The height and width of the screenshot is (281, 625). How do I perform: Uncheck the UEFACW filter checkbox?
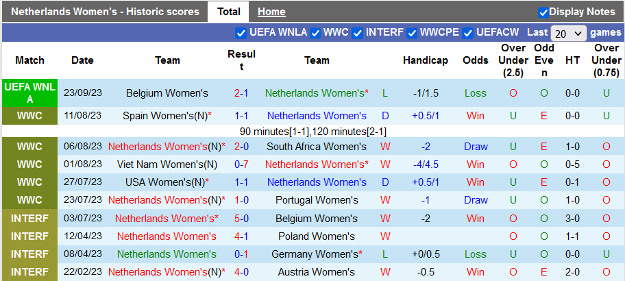[468, 33]
